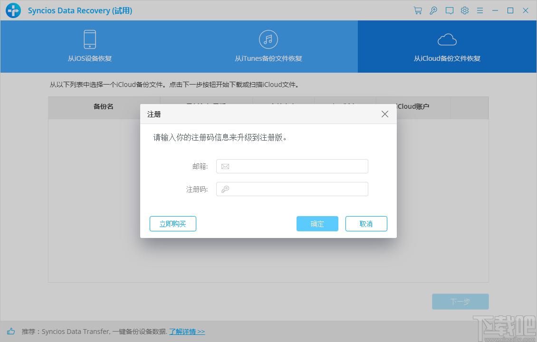Image resolution: width=537 pixels, height=342 pixels.
Task: Click the 备份名 column header
Action: 104,106
